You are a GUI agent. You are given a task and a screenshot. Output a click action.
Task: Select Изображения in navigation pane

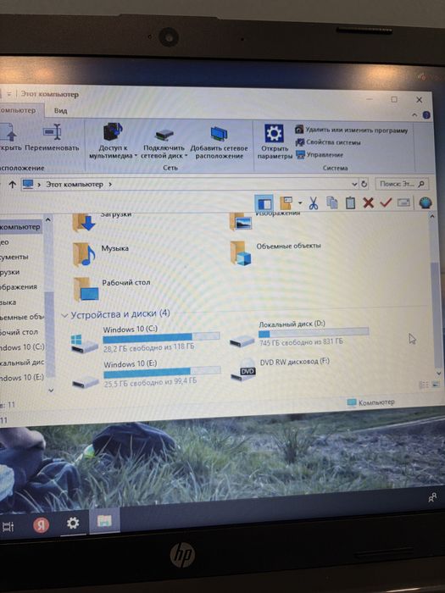coord(19,286)
